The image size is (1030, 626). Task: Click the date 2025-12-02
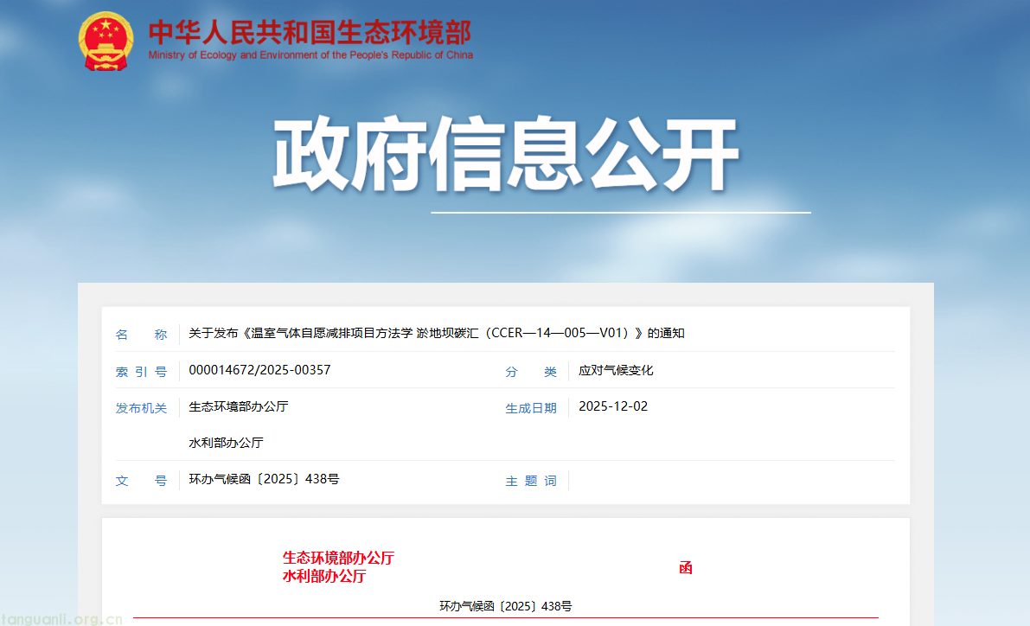(612, 406)
